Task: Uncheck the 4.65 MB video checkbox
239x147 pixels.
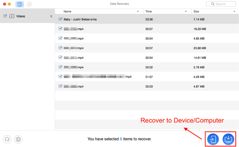Action: click(x=60, y=38)
